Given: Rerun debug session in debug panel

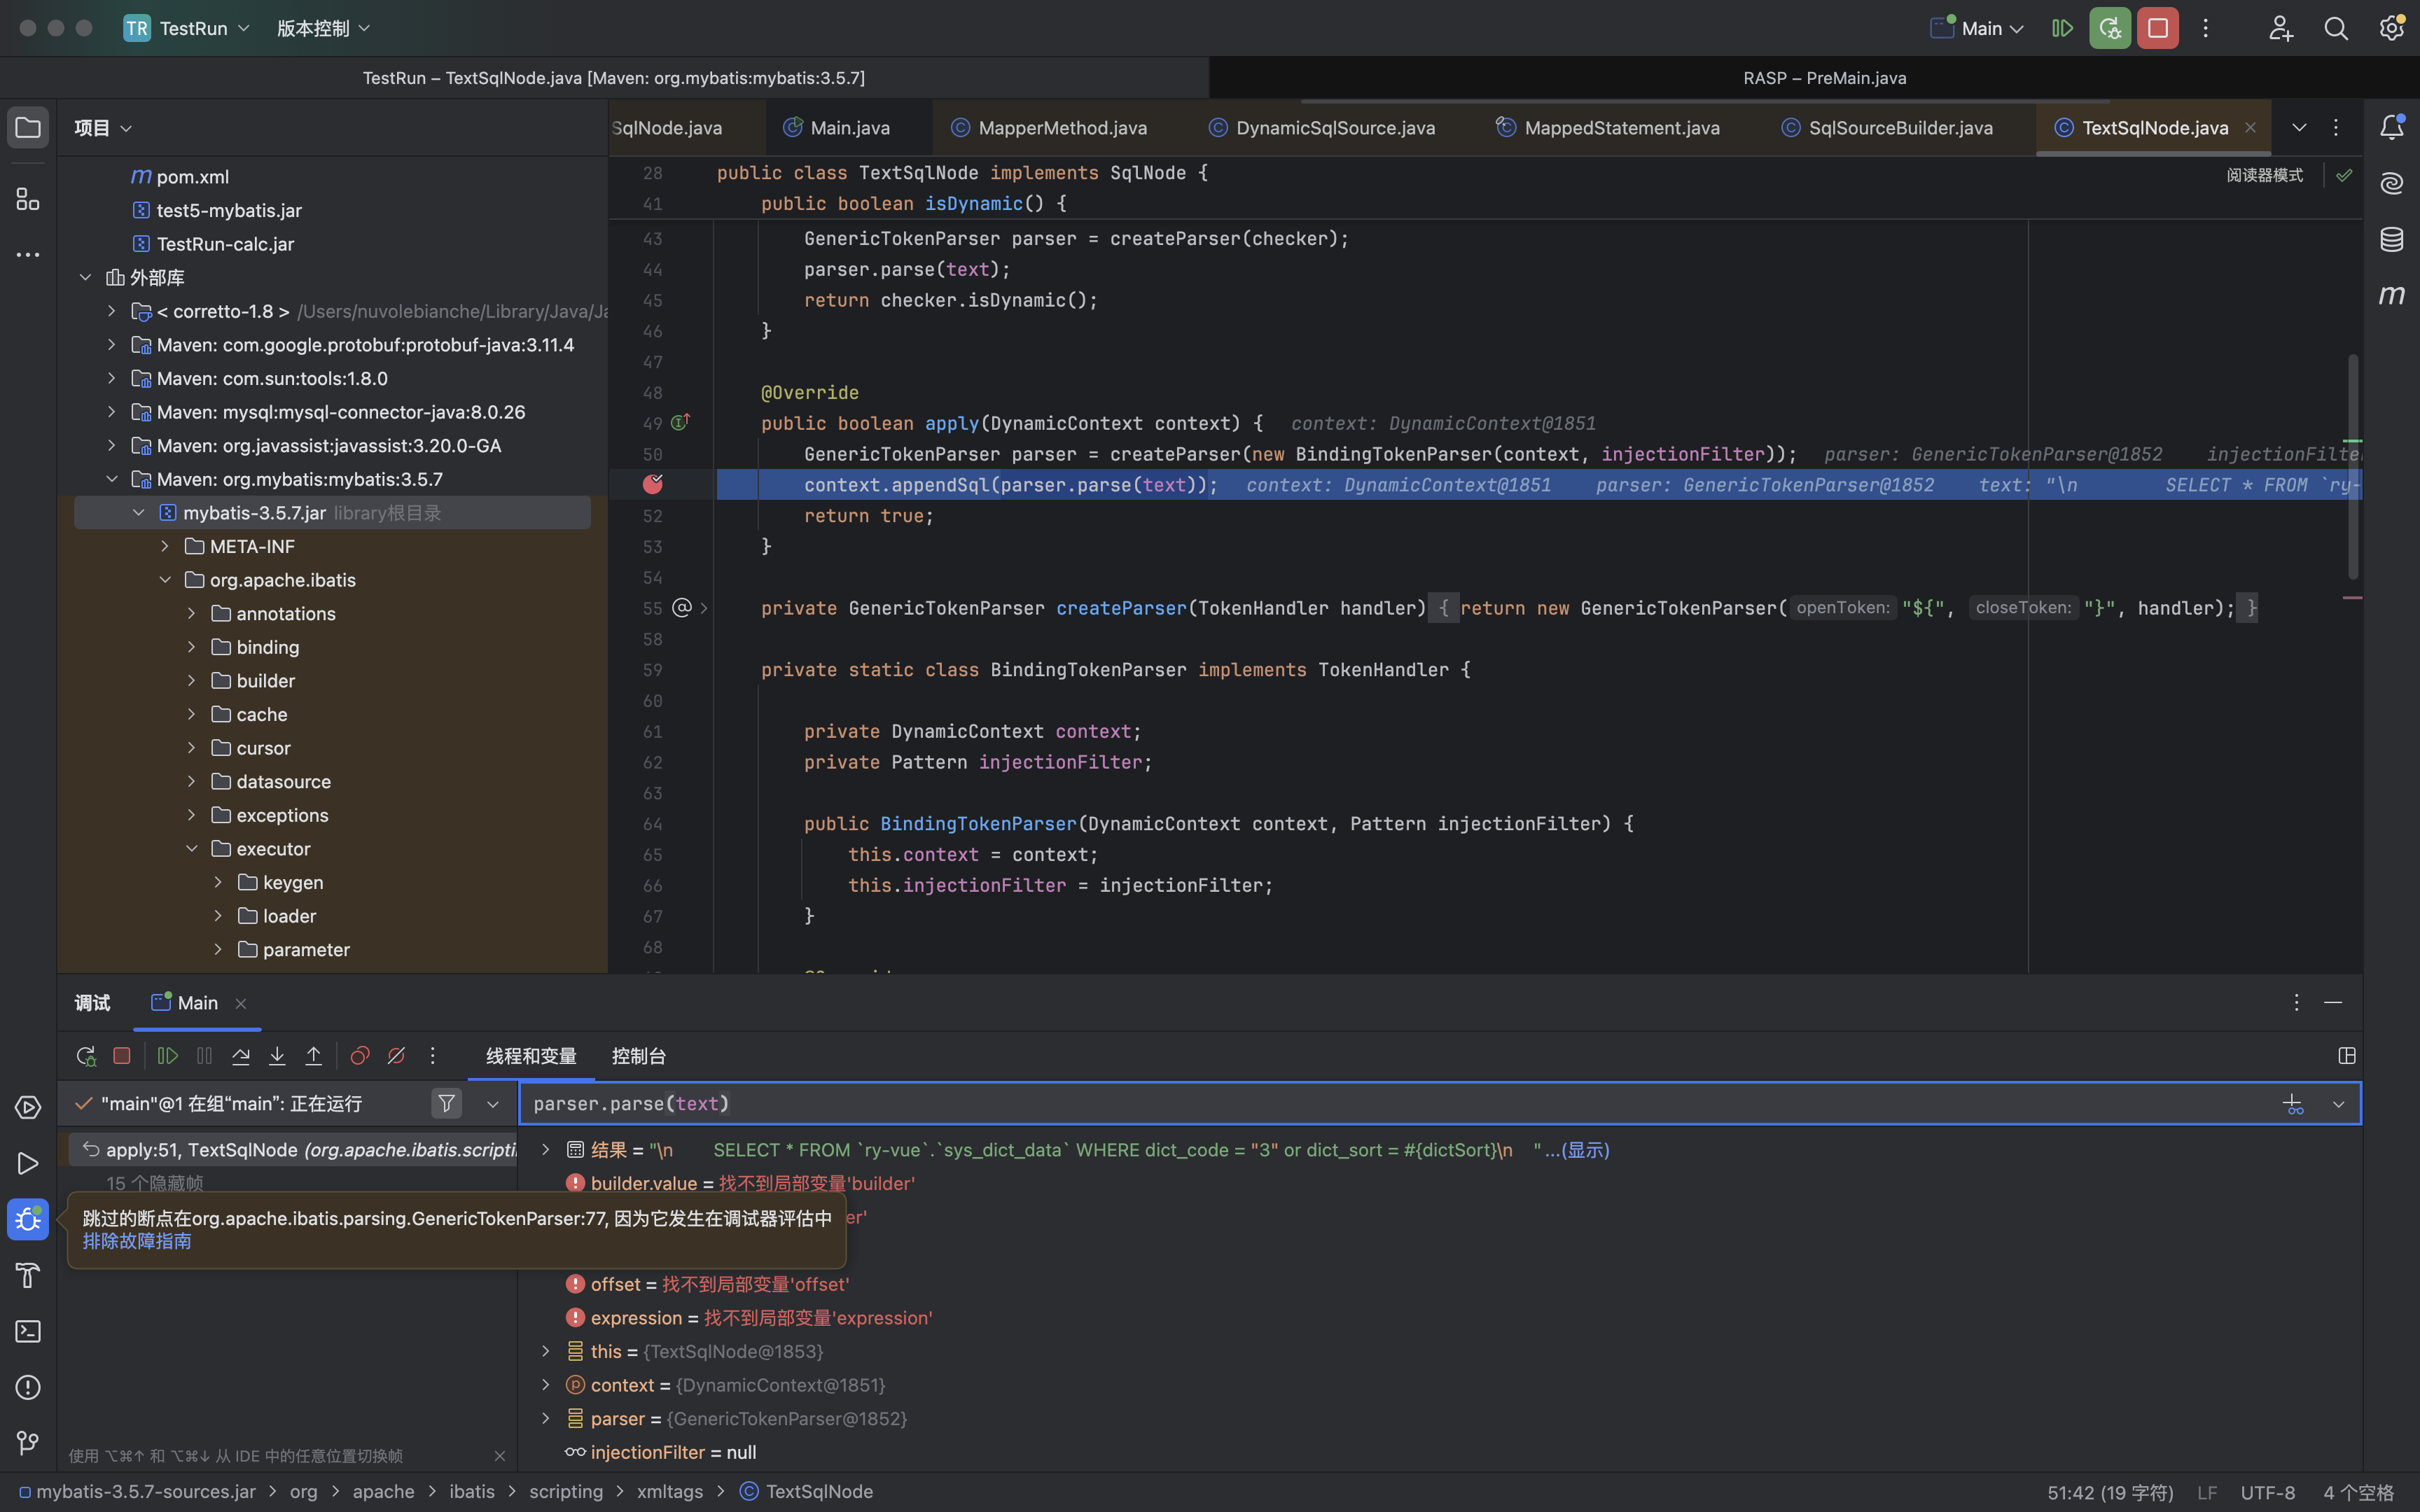Looking at the screenshot, I should [x=86, y=1056].
